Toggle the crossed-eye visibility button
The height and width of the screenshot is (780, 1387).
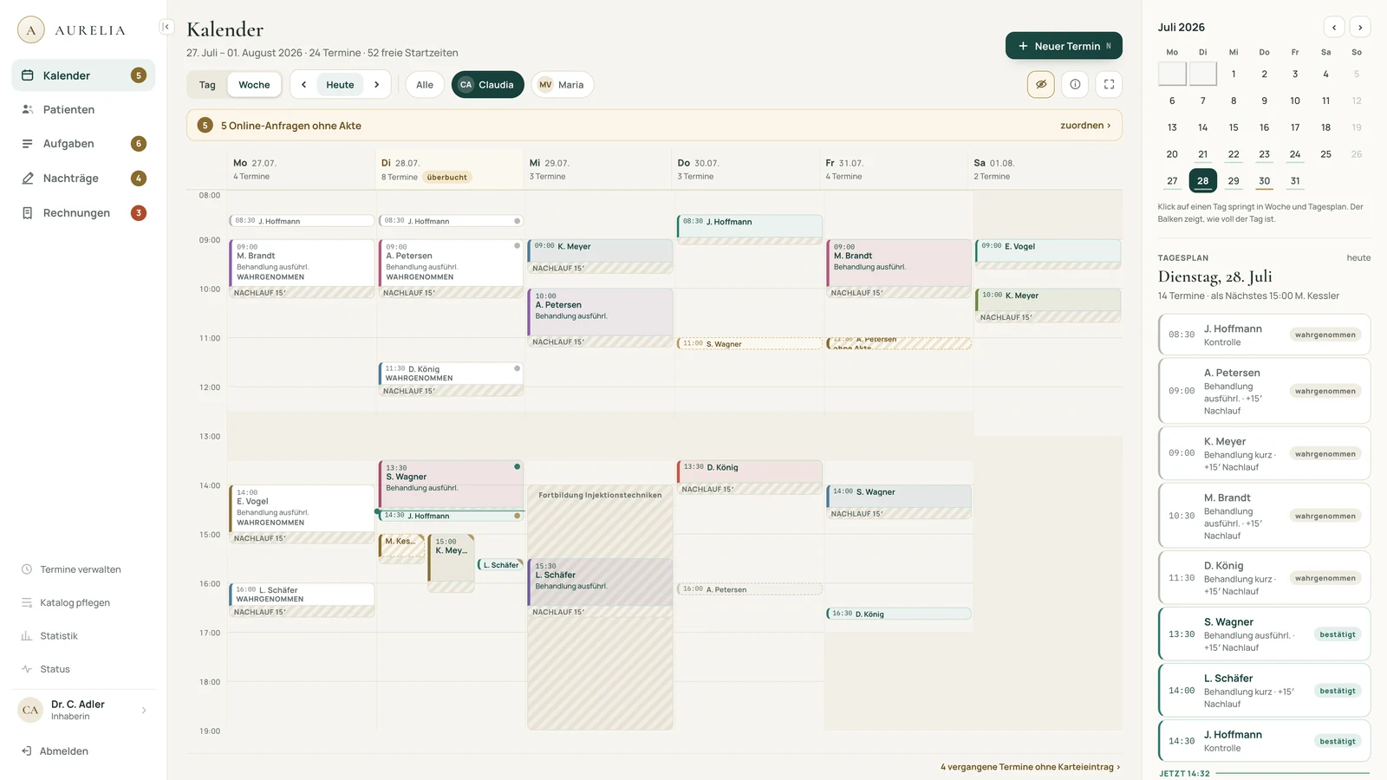[x=1041, y=84]
